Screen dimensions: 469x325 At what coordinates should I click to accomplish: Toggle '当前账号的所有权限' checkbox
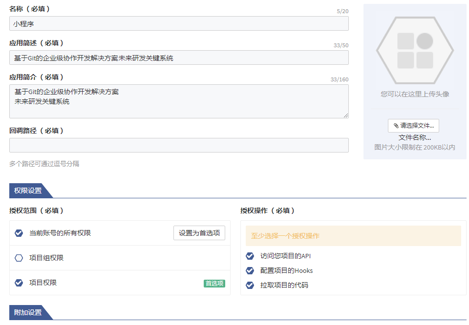pyautogui.click(x=19, y=233)
